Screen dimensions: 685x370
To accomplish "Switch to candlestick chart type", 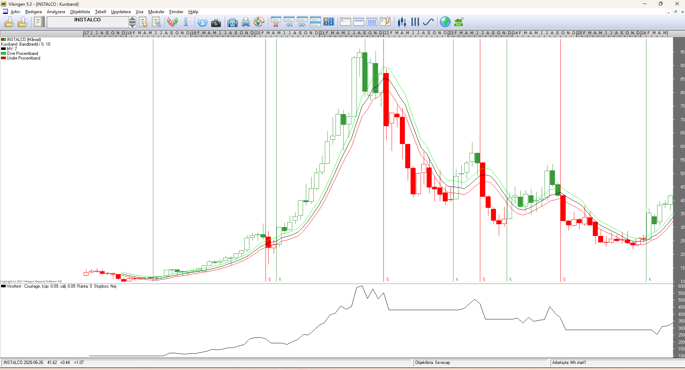I will click(x=402, y=22).
